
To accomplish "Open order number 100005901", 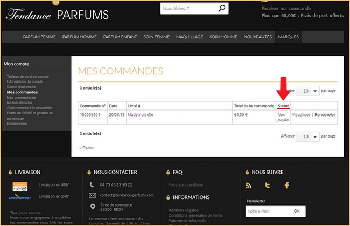I will click(90, 115).
